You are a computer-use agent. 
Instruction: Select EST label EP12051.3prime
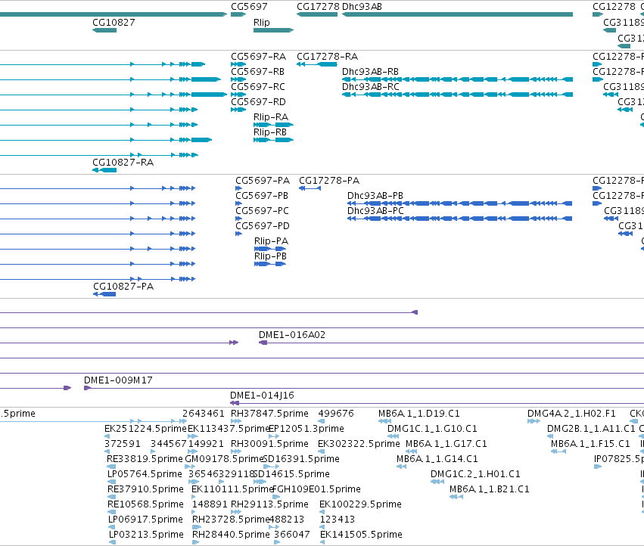point(306,429)
